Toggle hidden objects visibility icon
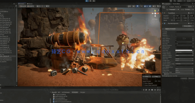 pos(150,6)
